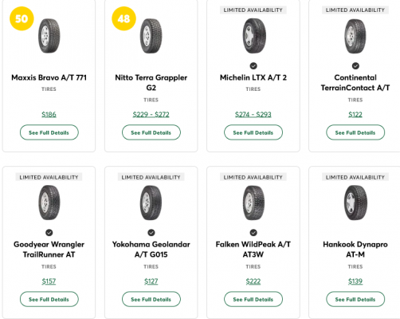This screenshot has width=400, height=319.
Task: See full details for Falken WildPeak A/T AT3W
Action: (x=253, y=299)
